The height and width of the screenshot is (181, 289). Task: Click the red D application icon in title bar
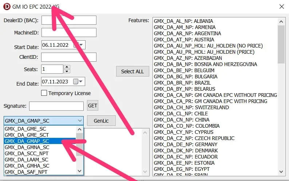coord(7,7)
